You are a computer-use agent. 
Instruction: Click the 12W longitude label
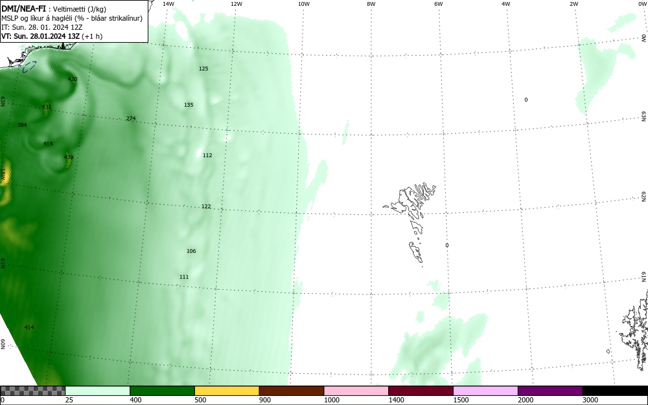tap(236, 4)
